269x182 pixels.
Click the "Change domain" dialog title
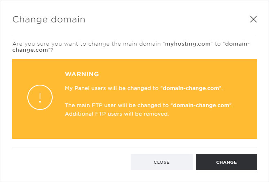[x=49, y=20]
